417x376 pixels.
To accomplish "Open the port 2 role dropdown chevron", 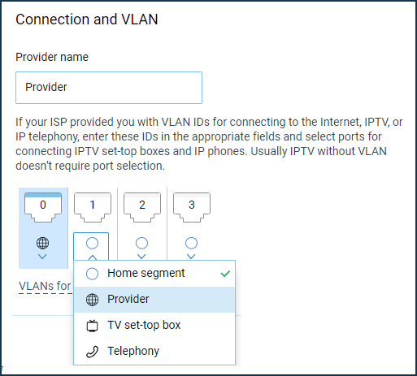I will pyautogui.click(x=141, y=256).
